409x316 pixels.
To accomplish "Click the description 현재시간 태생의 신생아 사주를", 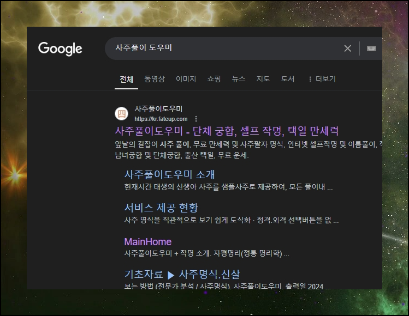I will coord(228,187).
